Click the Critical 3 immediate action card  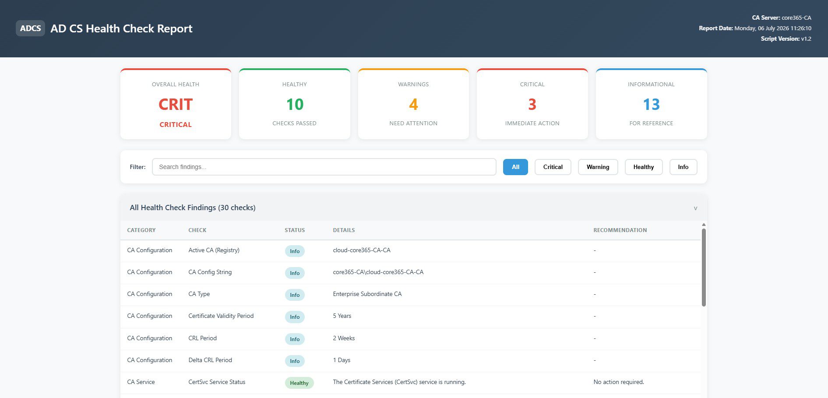pos(532,104)
